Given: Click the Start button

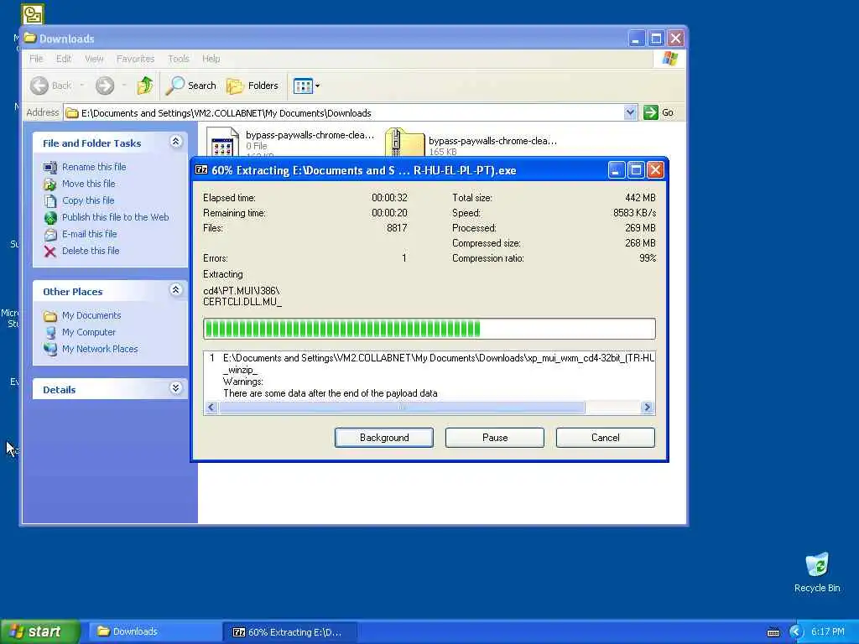Looking at the screenshot, I should pos(39,631).
